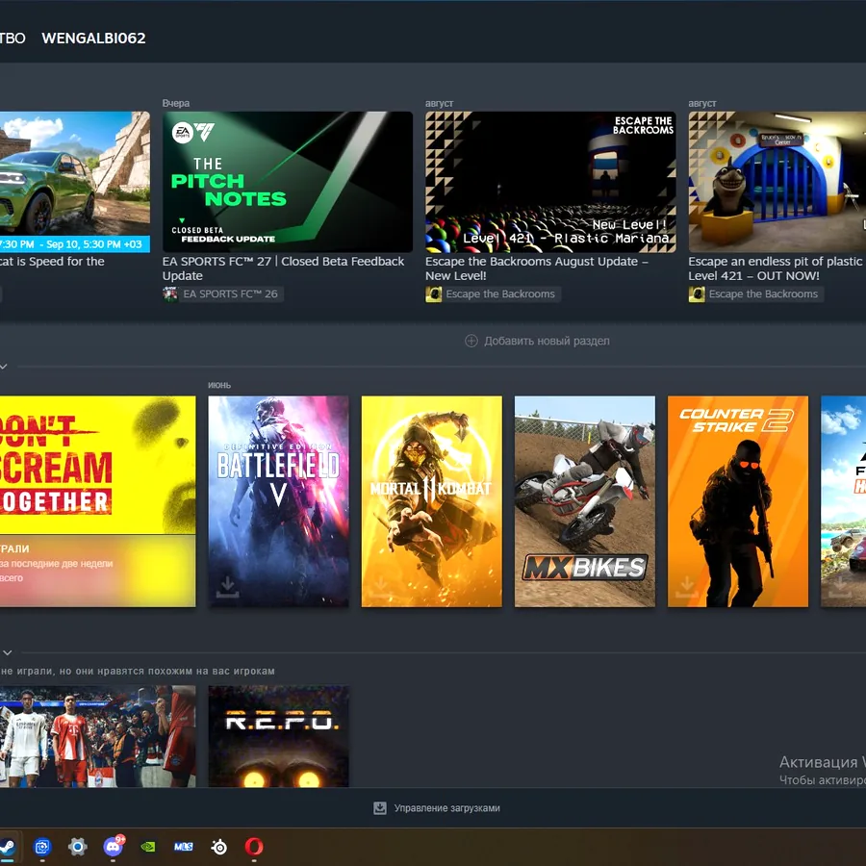Viewport: 866px width, 866px height.
Task: Select R.E.P.O. recommended game cover
Action: (x=278, y=736)
